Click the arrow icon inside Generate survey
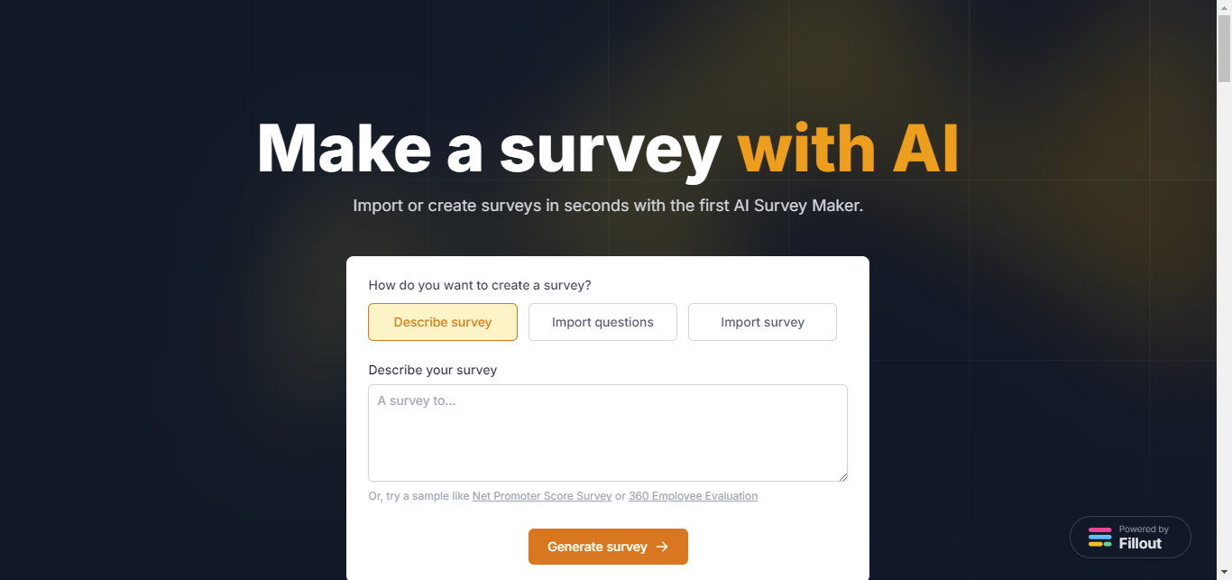The height and width of the screenshot is (580, 1232). pyautogui.click(x=662, y=547)
